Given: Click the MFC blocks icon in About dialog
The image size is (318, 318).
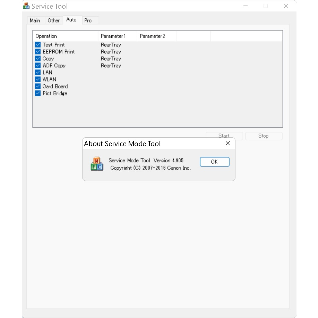Looking at the screenshot, I should (x=97, y=164).
